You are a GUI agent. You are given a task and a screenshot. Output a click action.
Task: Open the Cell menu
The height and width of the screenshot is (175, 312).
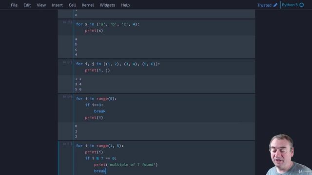pos(72,5)
